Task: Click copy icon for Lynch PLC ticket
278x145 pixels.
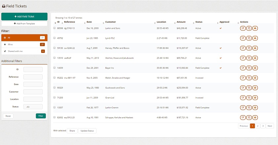Action: point(249,38)
